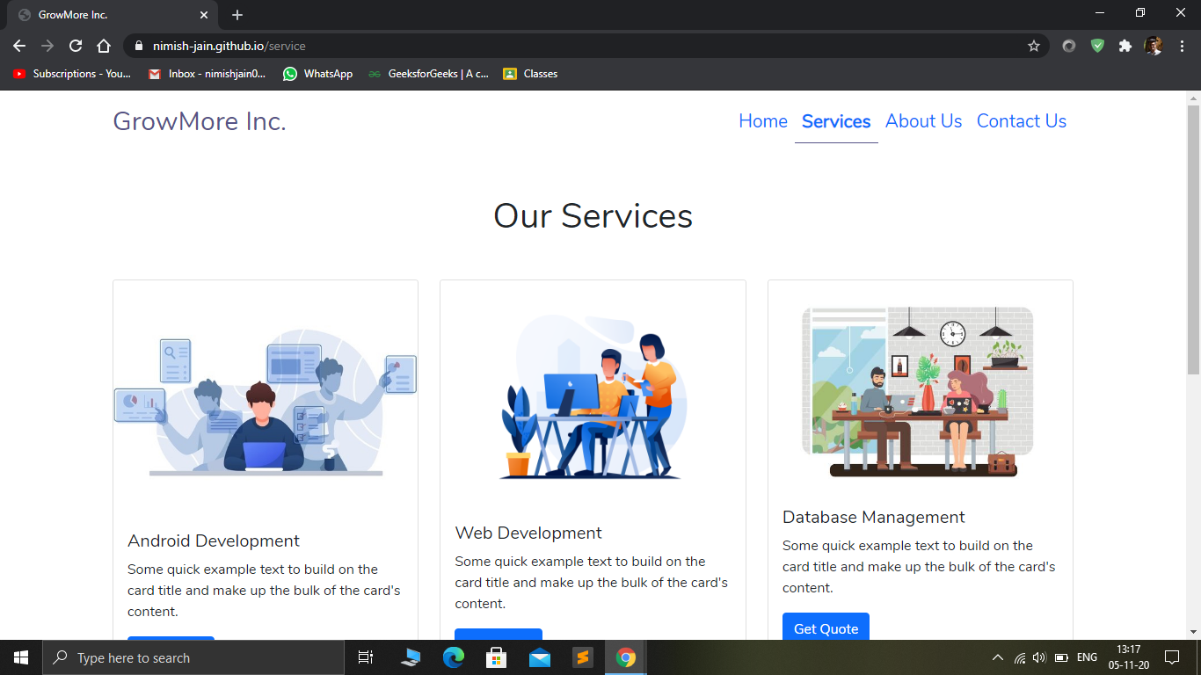Select Services in the navbar
The image size is (1201, 675).
(836, 121)
